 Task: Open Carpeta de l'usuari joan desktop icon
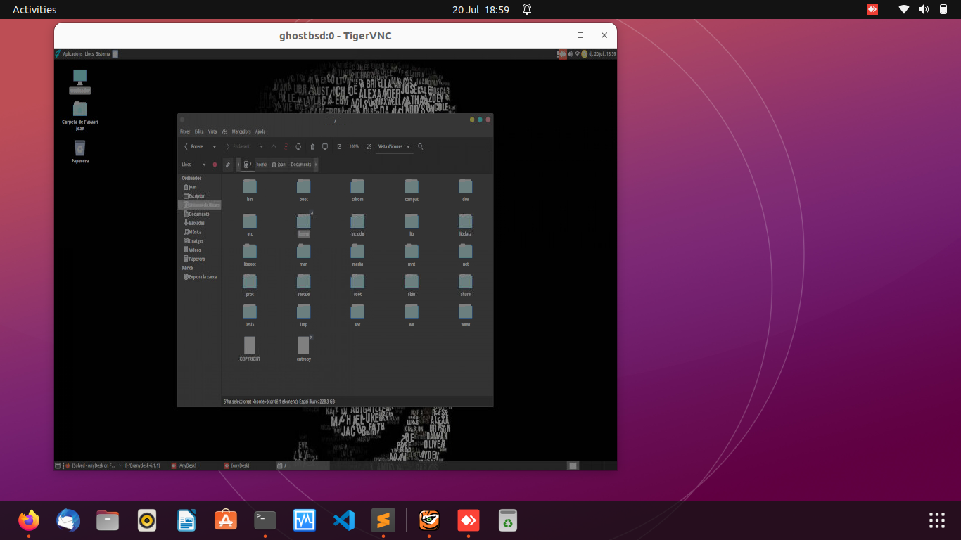pos(79,116)
